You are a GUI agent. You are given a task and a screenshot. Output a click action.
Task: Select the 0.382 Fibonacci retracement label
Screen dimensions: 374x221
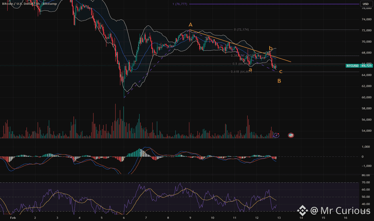(x=241, y=56)
